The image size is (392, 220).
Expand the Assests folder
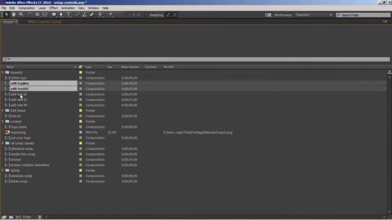point(2,72)
